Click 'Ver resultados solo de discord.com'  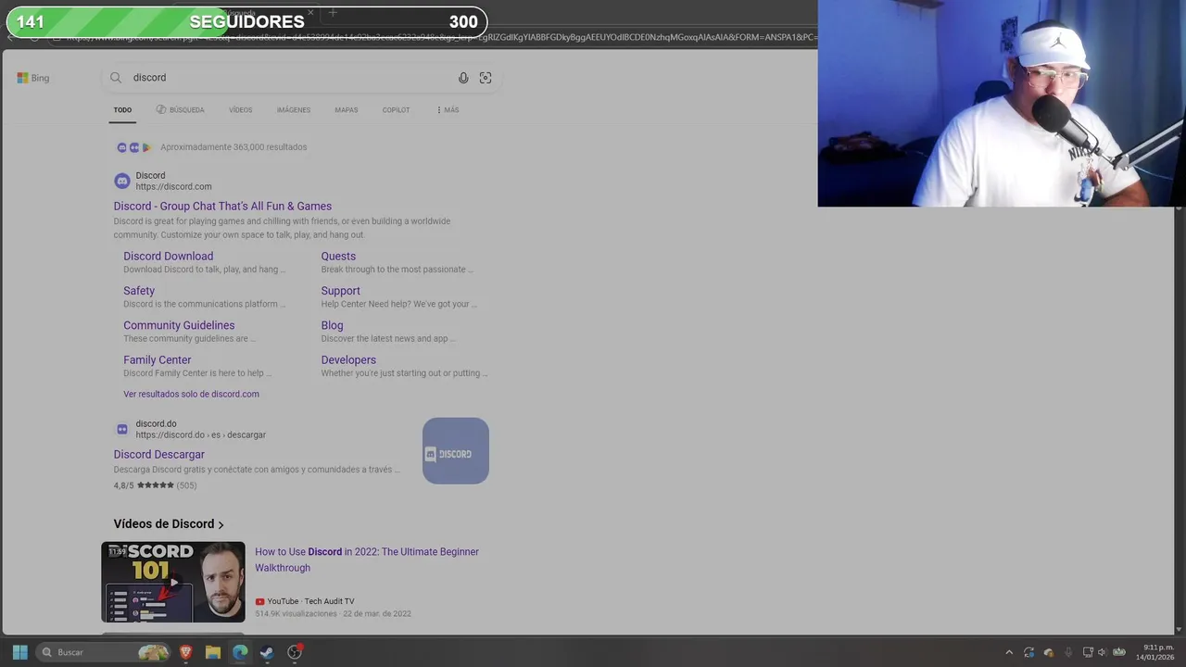[x=191, y=394]
